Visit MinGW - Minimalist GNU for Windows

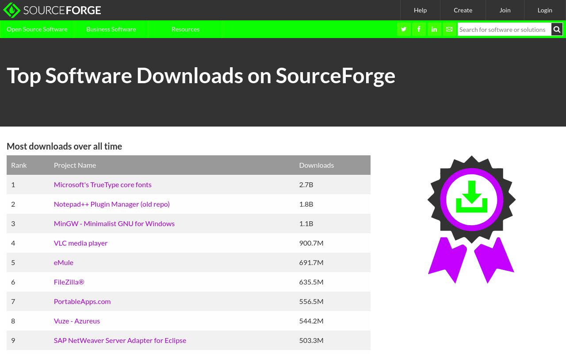pyautogui.click(x=114, y=223)
